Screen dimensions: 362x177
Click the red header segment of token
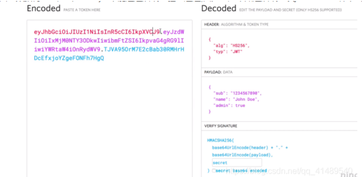97,32
